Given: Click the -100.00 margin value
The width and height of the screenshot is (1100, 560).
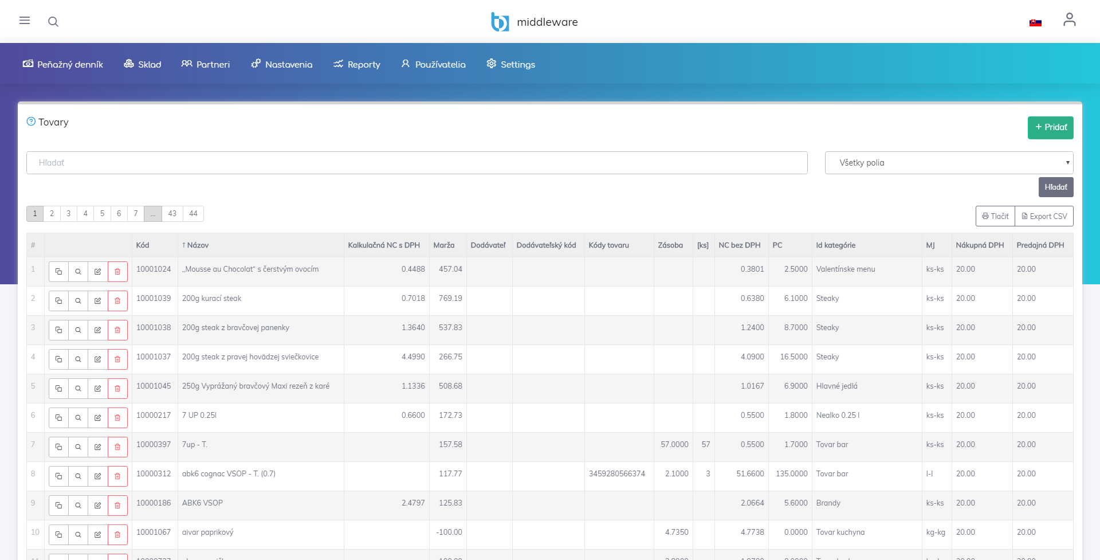Looking at the screenshot, I should pyautogui.click(x=449, y=532).
